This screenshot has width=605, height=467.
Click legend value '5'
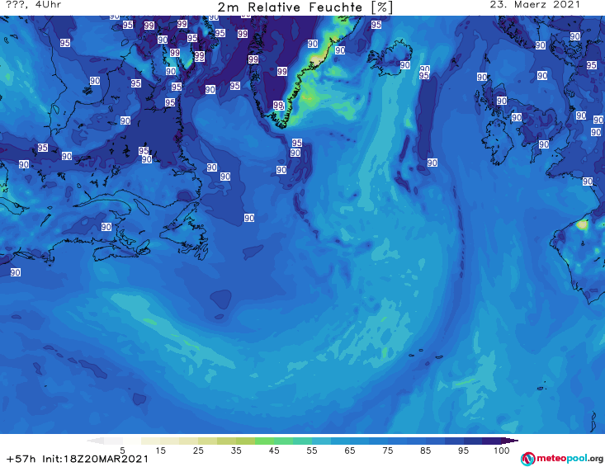click(x=122, y=450)
